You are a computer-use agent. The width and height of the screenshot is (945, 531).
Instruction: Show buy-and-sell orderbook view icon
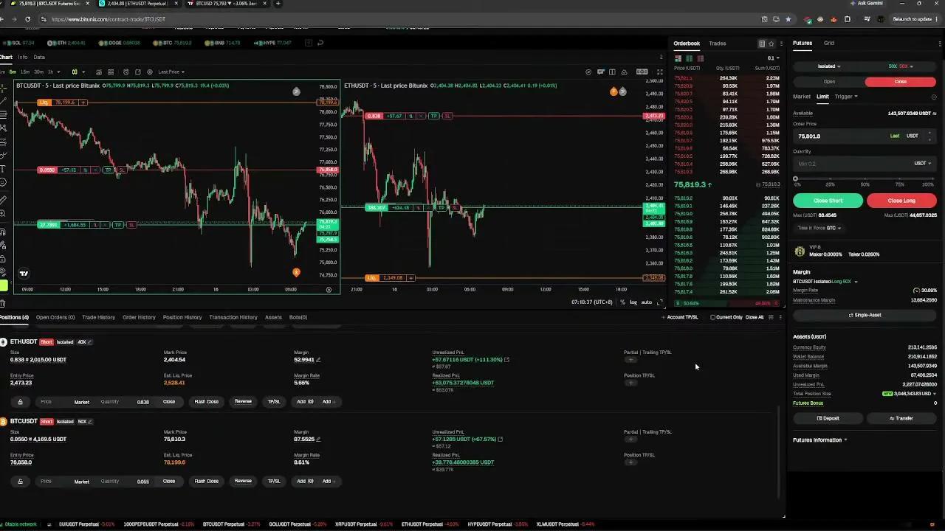coord(678,58)
